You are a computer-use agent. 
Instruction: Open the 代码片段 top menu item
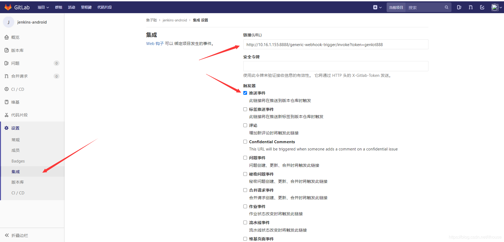pos(104,7)
